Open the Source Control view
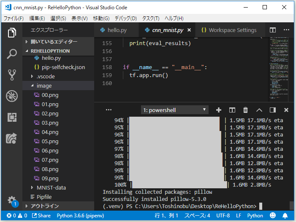 [12, 75]
